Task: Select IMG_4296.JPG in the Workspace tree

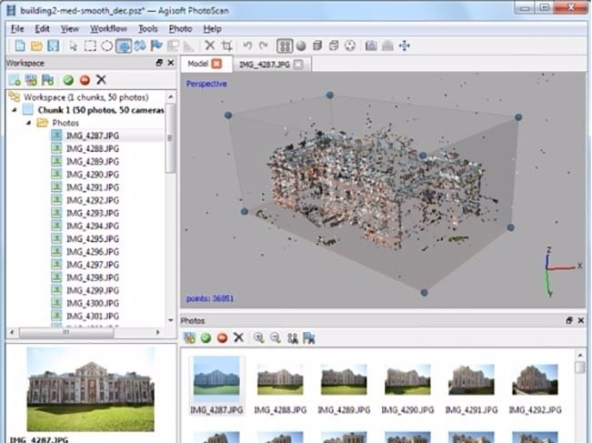Action: [93, 252]
